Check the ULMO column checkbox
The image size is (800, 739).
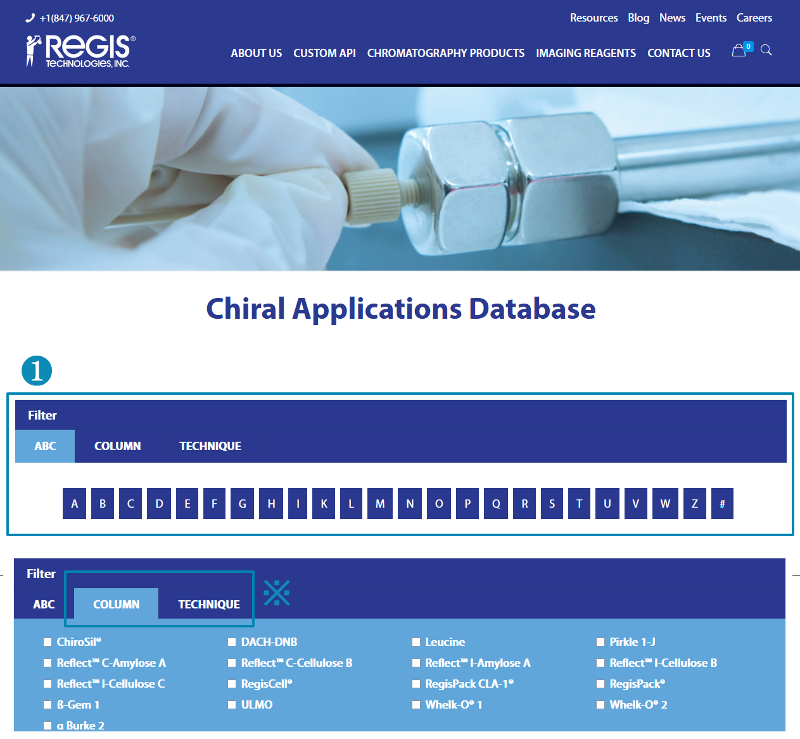coord(232,705)
